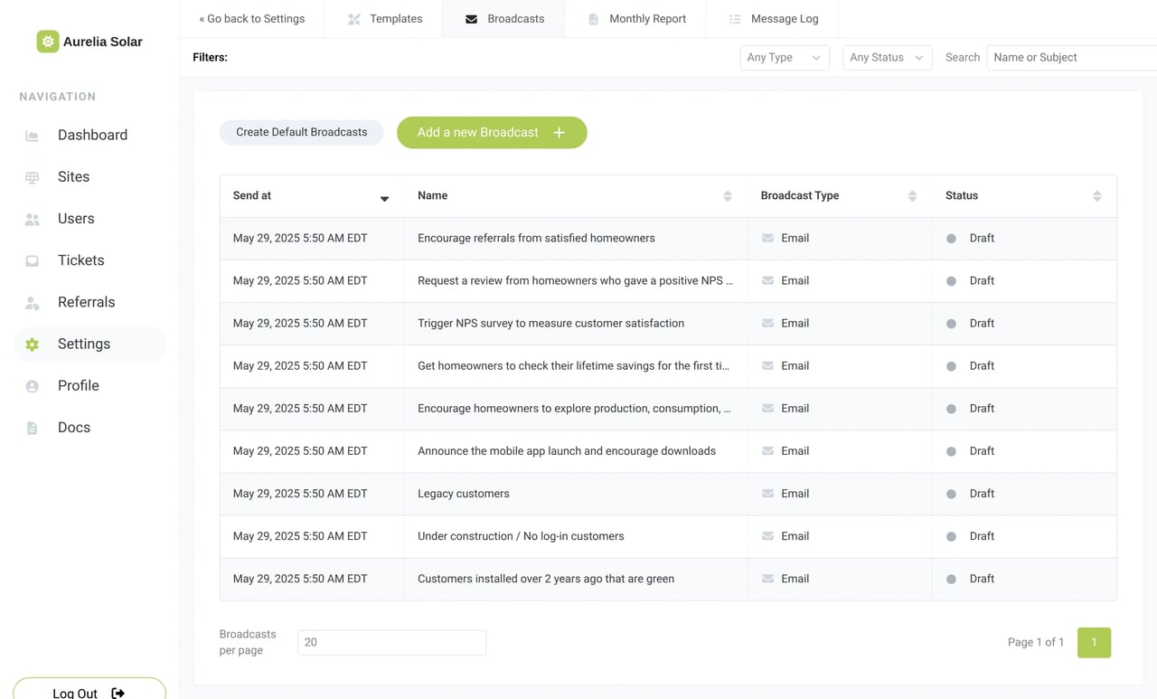
Task: Go to page 1 in pagination
Action: (x=1094, y=642)
